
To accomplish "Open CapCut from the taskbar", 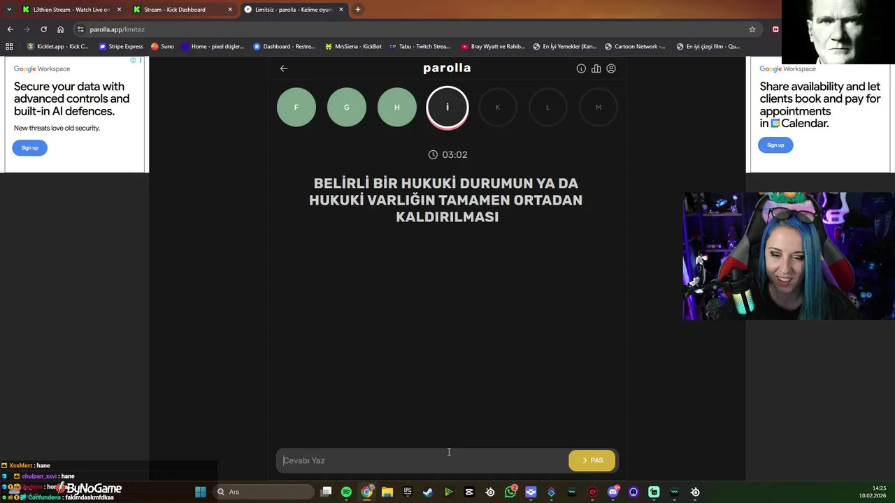I will click(469, 492).
